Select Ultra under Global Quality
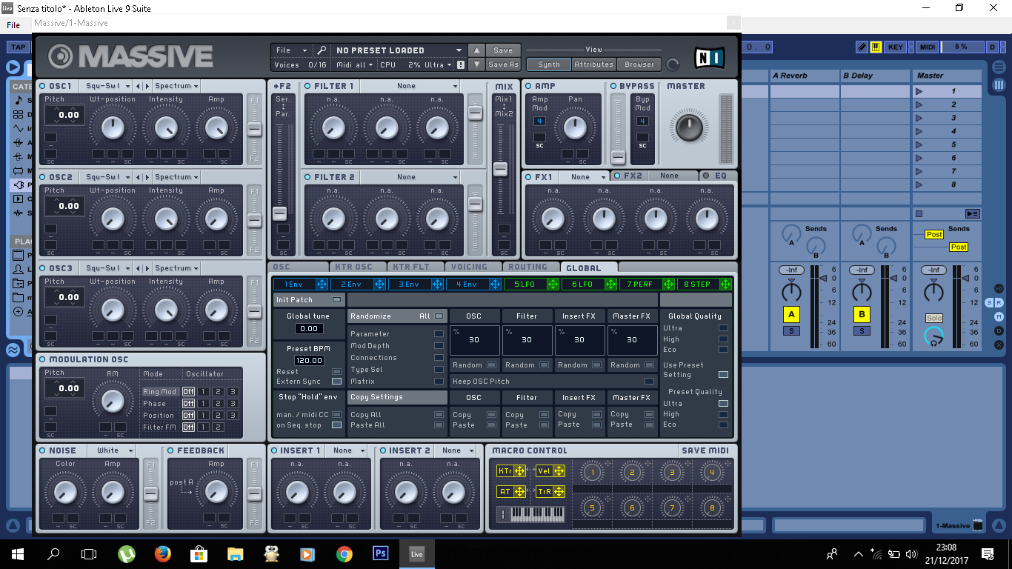The height and width of the screenshot is (569, 1012). tap(723, 328)
